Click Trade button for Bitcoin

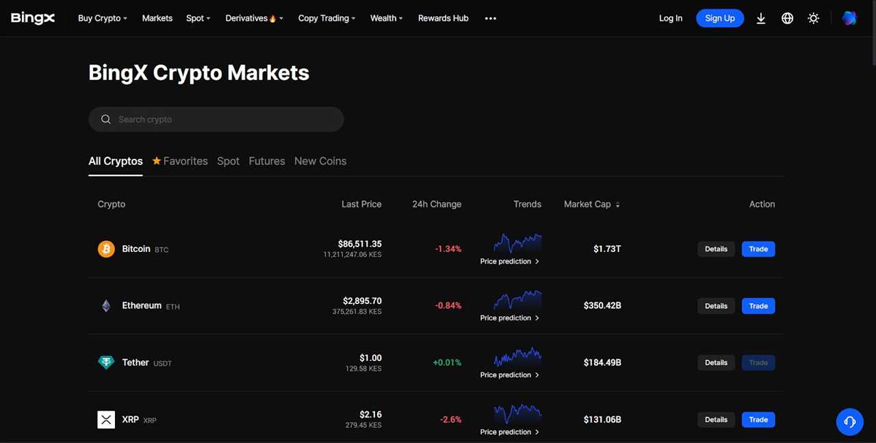[758, 249]
